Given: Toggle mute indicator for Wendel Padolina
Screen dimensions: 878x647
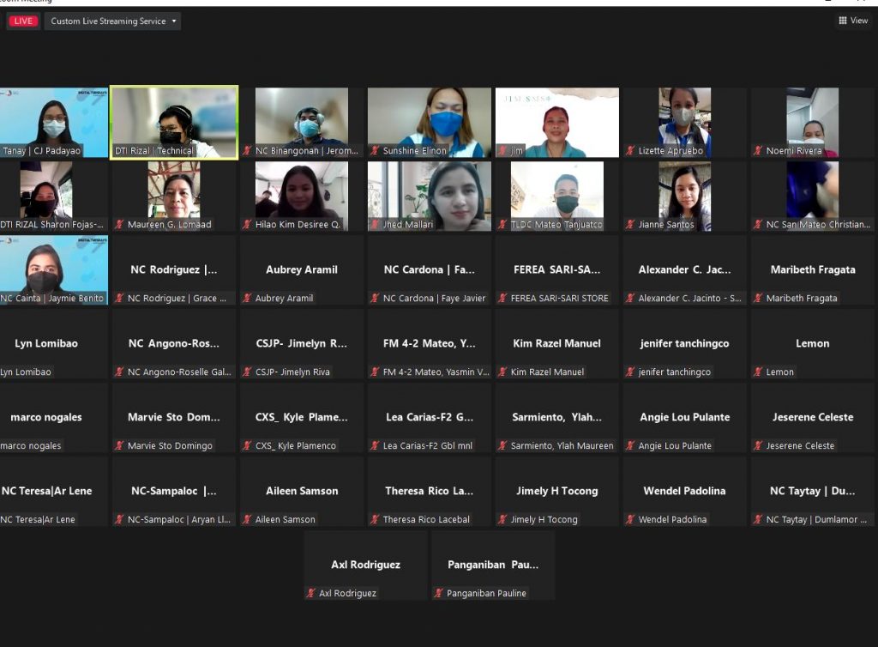Looking at the screenshot, I should tap(630, 520).
